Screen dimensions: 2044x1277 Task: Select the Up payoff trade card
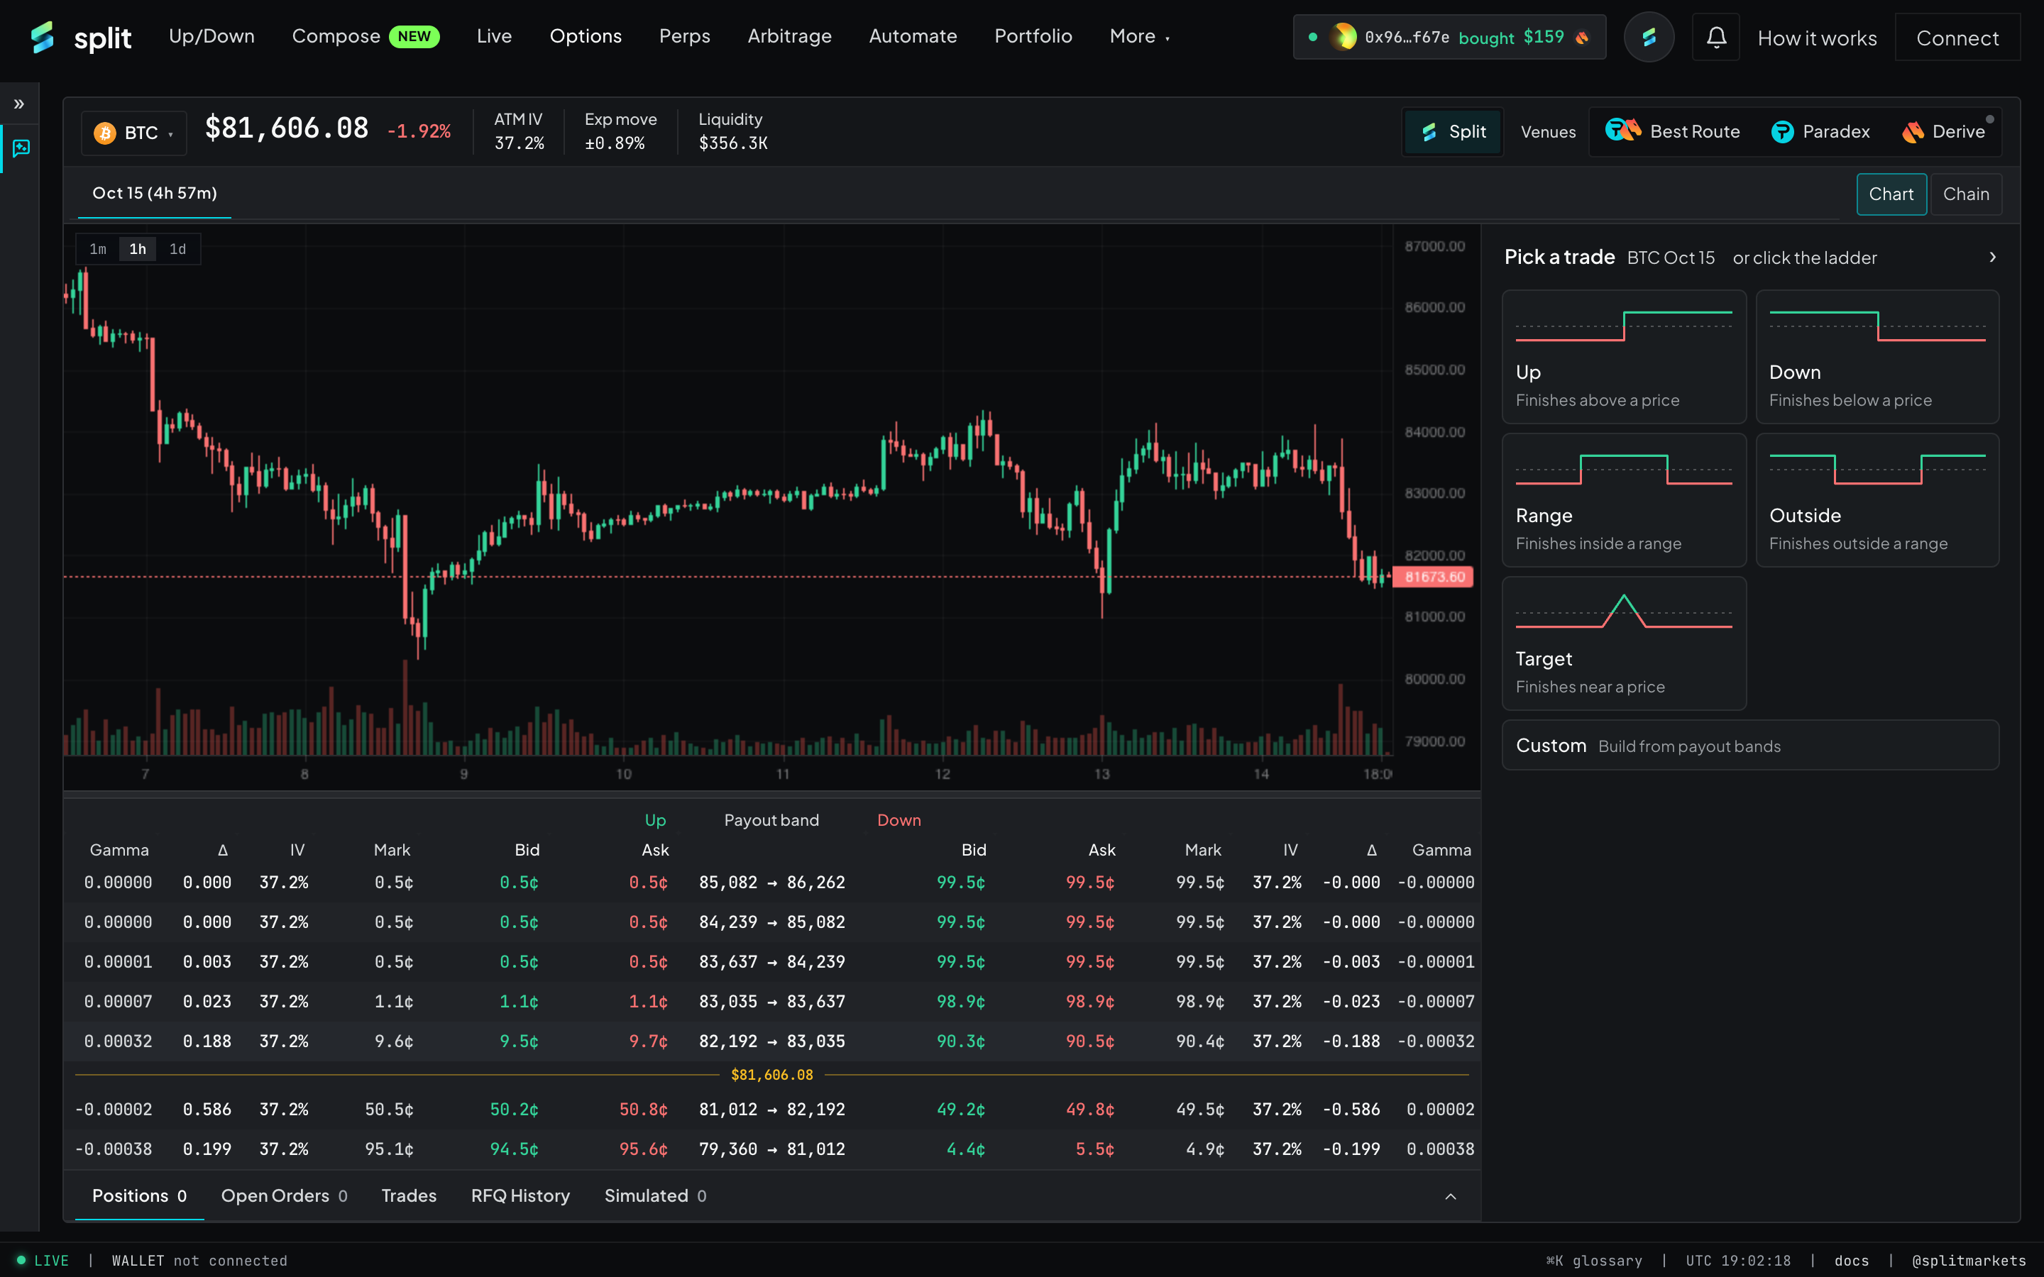coord(1623,356)
